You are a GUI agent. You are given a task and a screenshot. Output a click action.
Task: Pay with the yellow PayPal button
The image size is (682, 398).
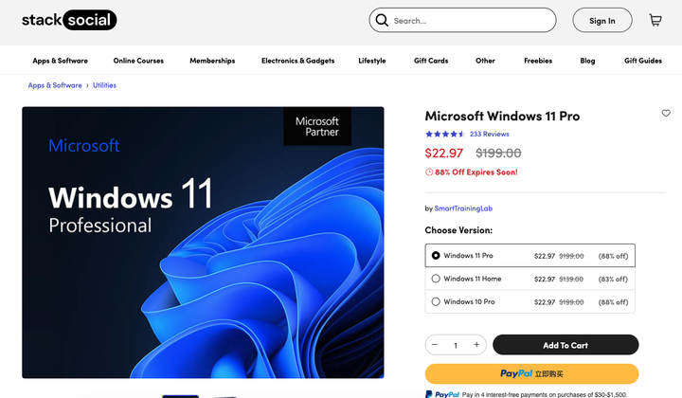tap(531, 373)
